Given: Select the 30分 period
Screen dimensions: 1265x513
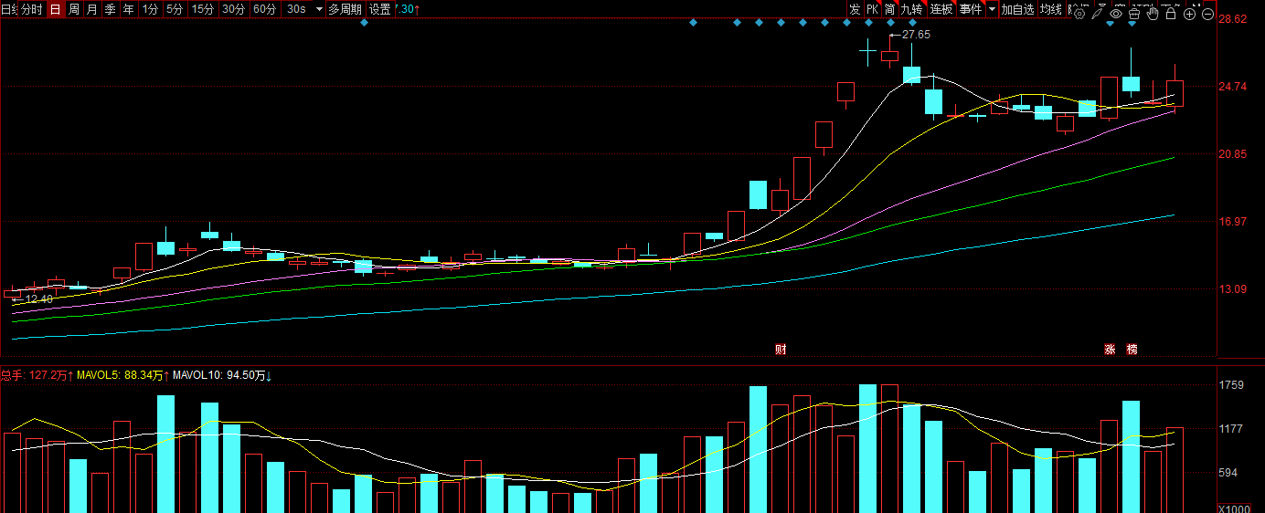Looking at the screenshot, I should [x=234, y=9].
